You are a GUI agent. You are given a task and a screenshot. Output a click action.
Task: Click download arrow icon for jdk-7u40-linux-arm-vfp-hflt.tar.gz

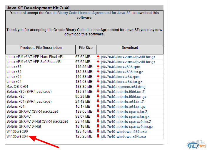click(x=98, y=57)
